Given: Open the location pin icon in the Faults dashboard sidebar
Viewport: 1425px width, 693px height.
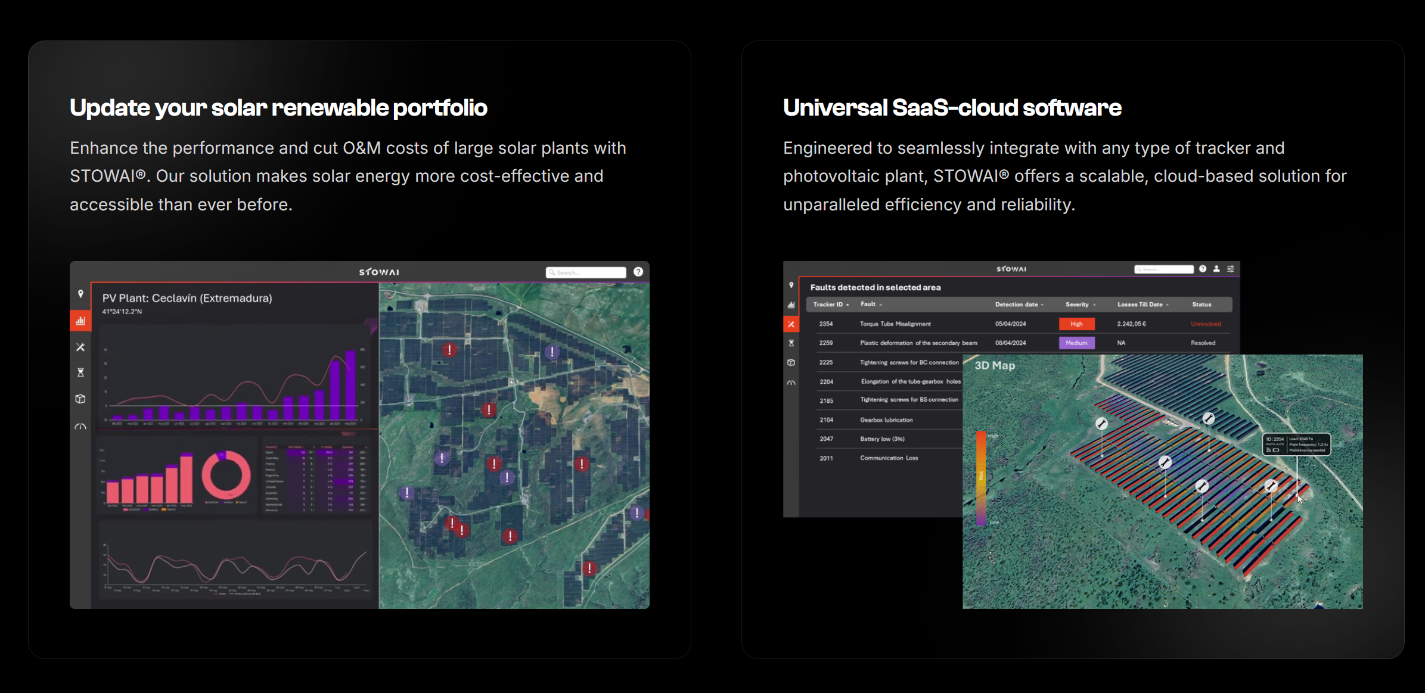Looking at the screenshot, I should (x=791, y=285).
